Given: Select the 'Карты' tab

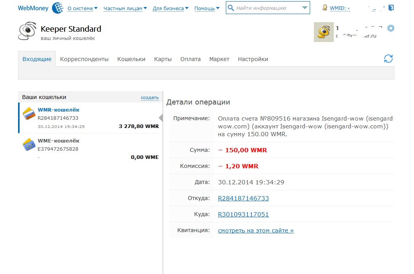Looking at the screenshot, I should 163,59.
